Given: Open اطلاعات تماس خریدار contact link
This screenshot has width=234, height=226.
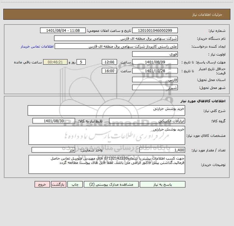Looking at the screenshot, I should point(37,46).
